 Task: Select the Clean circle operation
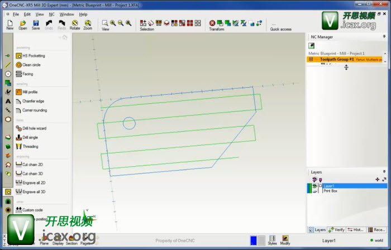[31, 65]
